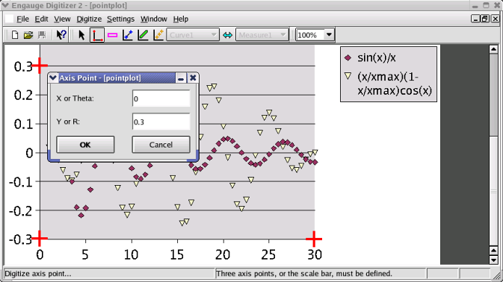Confirm axis point with OK
Screen dimensions: 503x282
tap(85, 145)
